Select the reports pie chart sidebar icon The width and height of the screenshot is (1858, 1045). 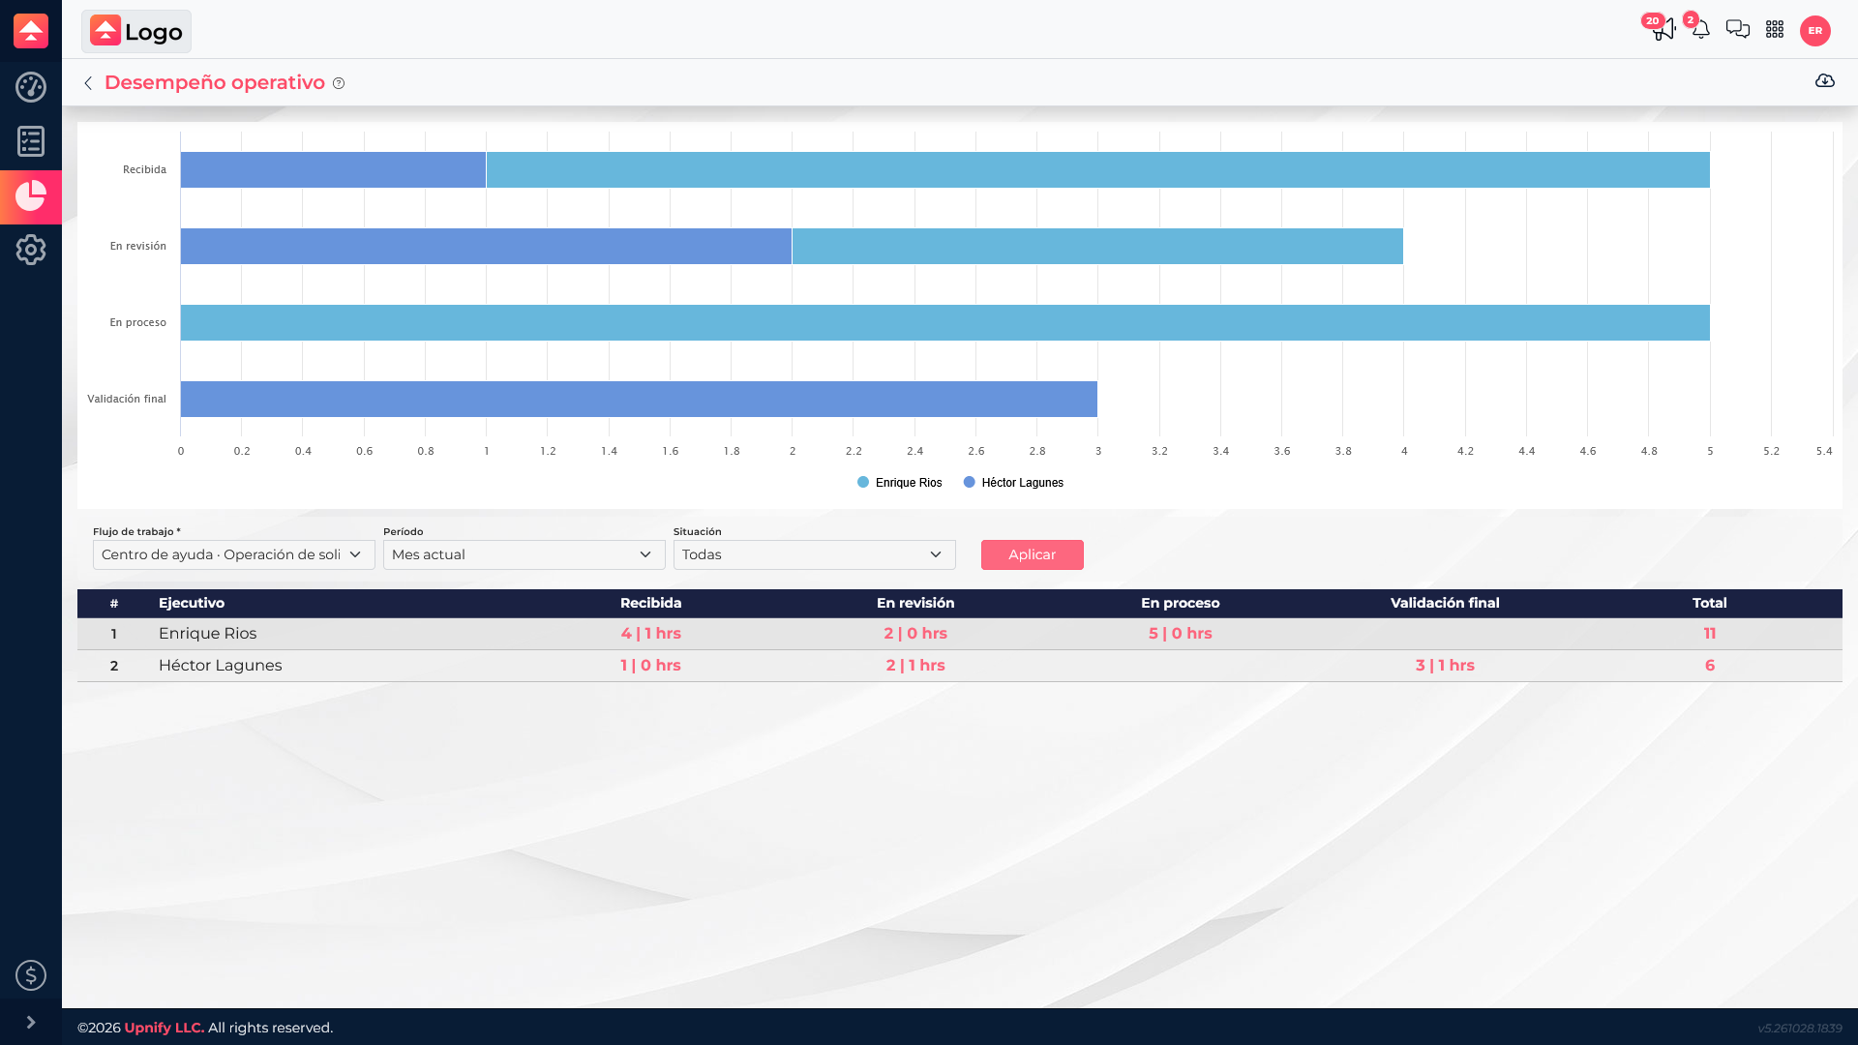click(31, 195)
